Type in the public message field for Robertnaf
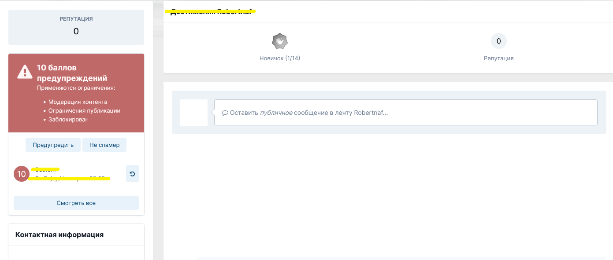Viewport: 613px width, 260px height. coord(405,113)
